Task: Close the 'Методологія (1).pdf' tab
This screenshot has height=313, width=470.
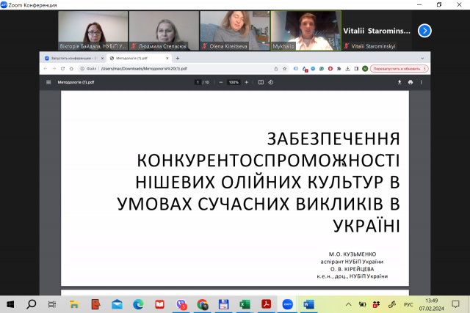Action: coord(167,59)
